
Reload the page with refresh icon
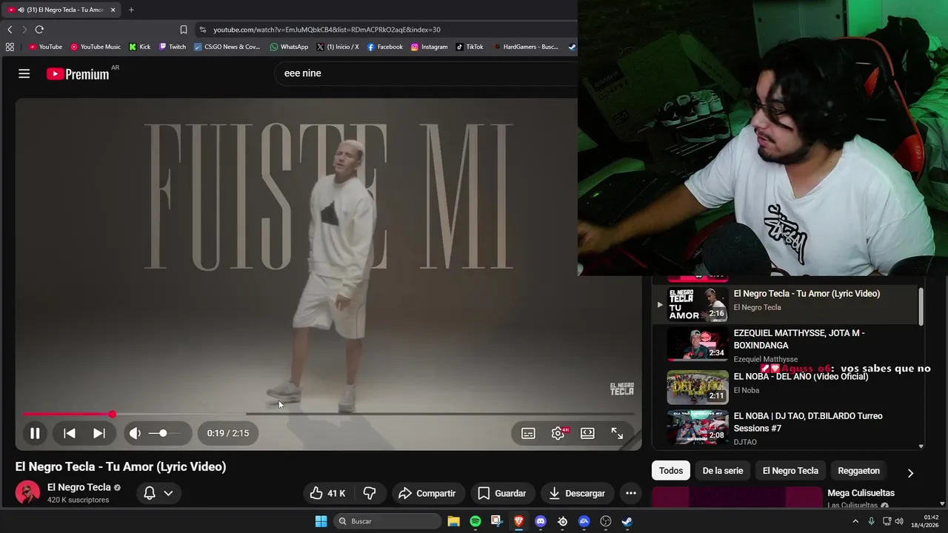pyautogui.click(x=39, y=30)
